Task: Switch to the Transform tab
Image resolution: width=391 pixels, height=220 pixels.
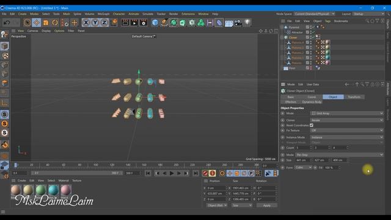Action: tap(354, 97)
